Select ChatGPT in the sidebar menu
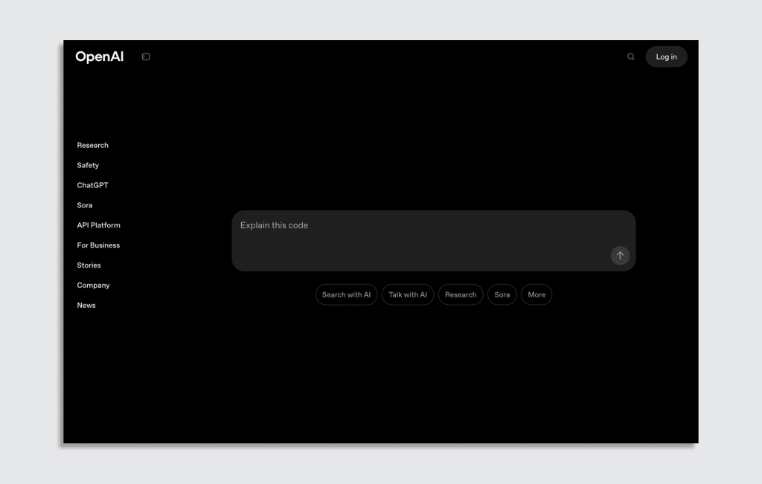 92,185
